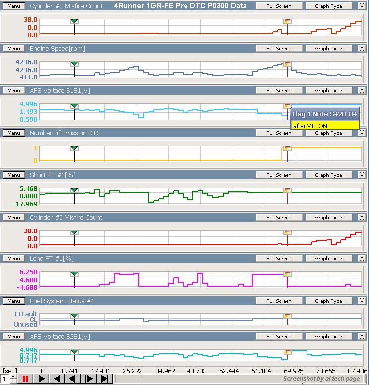Close the Fuel System Status #1 graph
The image size is (369, 385).
pos(361,301)
